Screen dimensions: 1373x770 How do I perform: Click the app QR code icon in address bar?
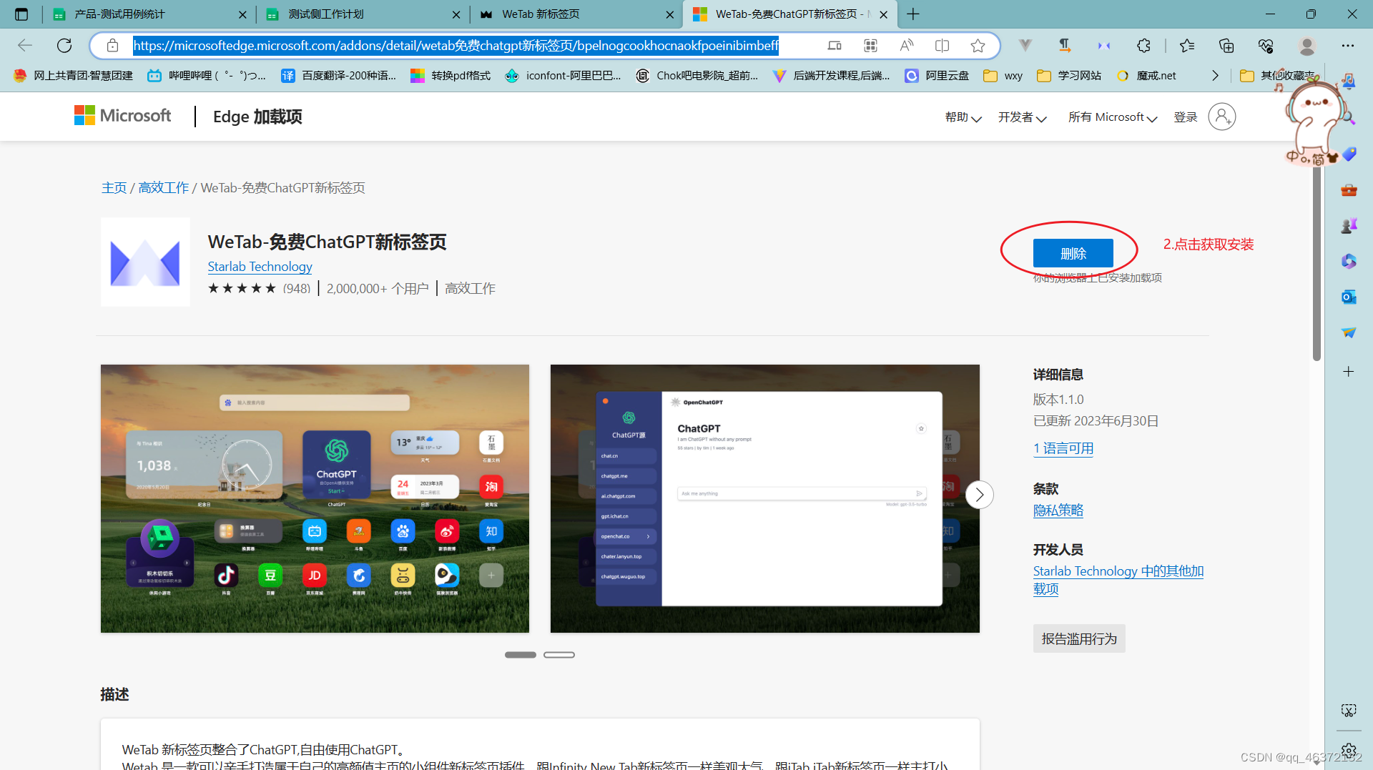pos(870,46)
